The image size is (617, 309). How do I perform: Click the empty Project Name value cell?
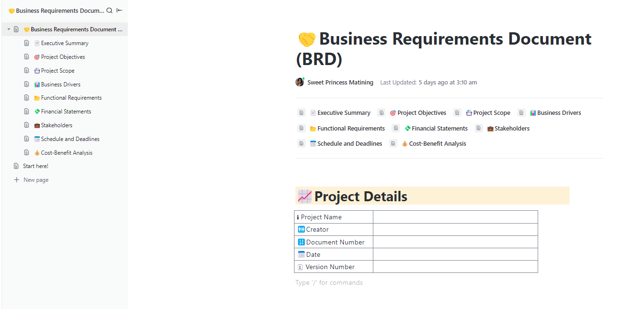[x=455, y=217]
